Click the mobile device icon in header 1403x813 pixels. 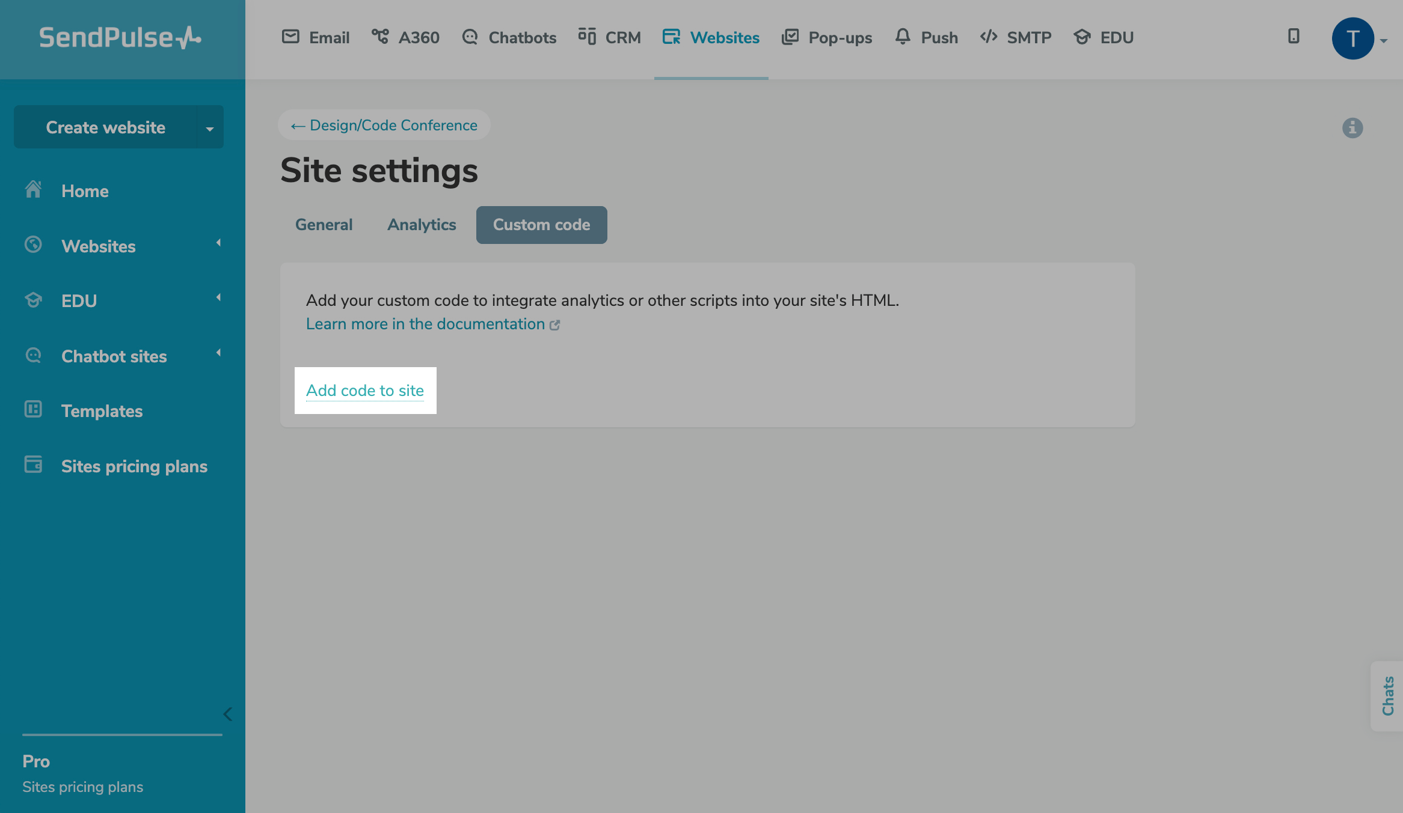click(x=1294, y=37)
